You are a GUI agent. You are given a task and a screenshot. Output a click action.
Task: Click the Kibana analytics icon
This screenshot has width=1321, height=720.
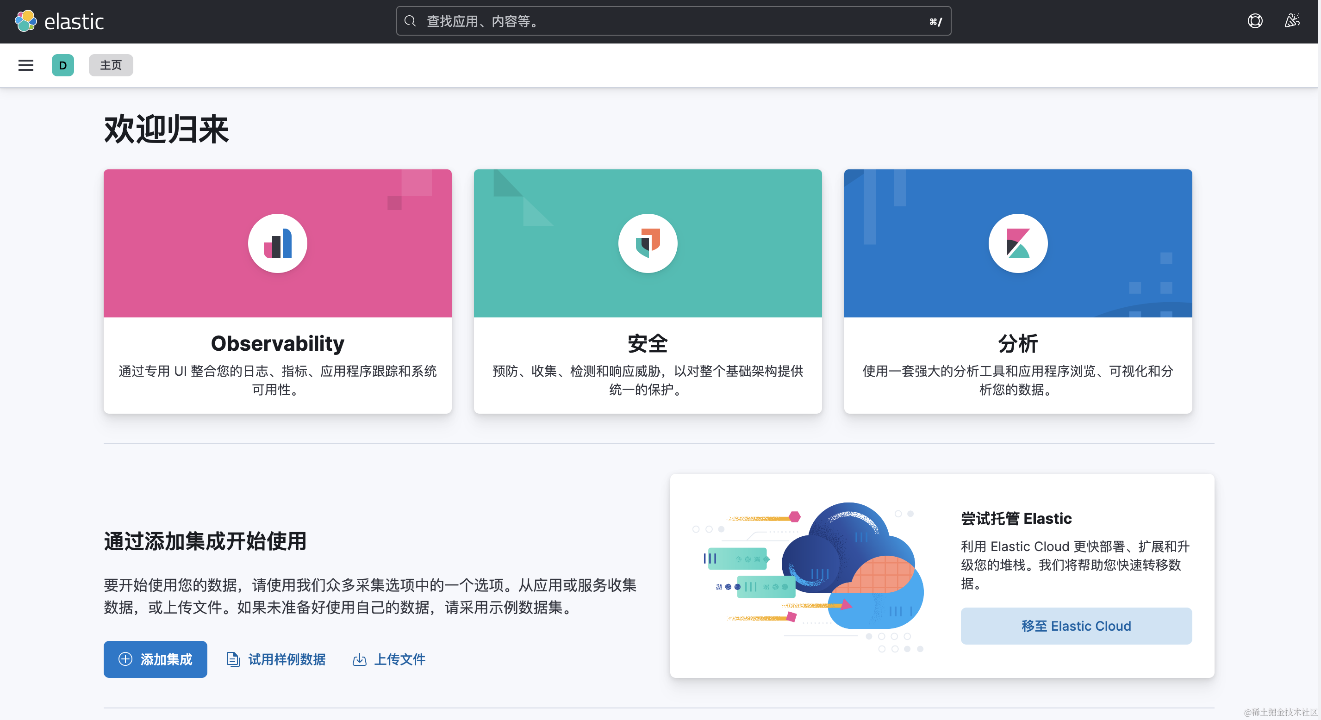point(1017,243)
